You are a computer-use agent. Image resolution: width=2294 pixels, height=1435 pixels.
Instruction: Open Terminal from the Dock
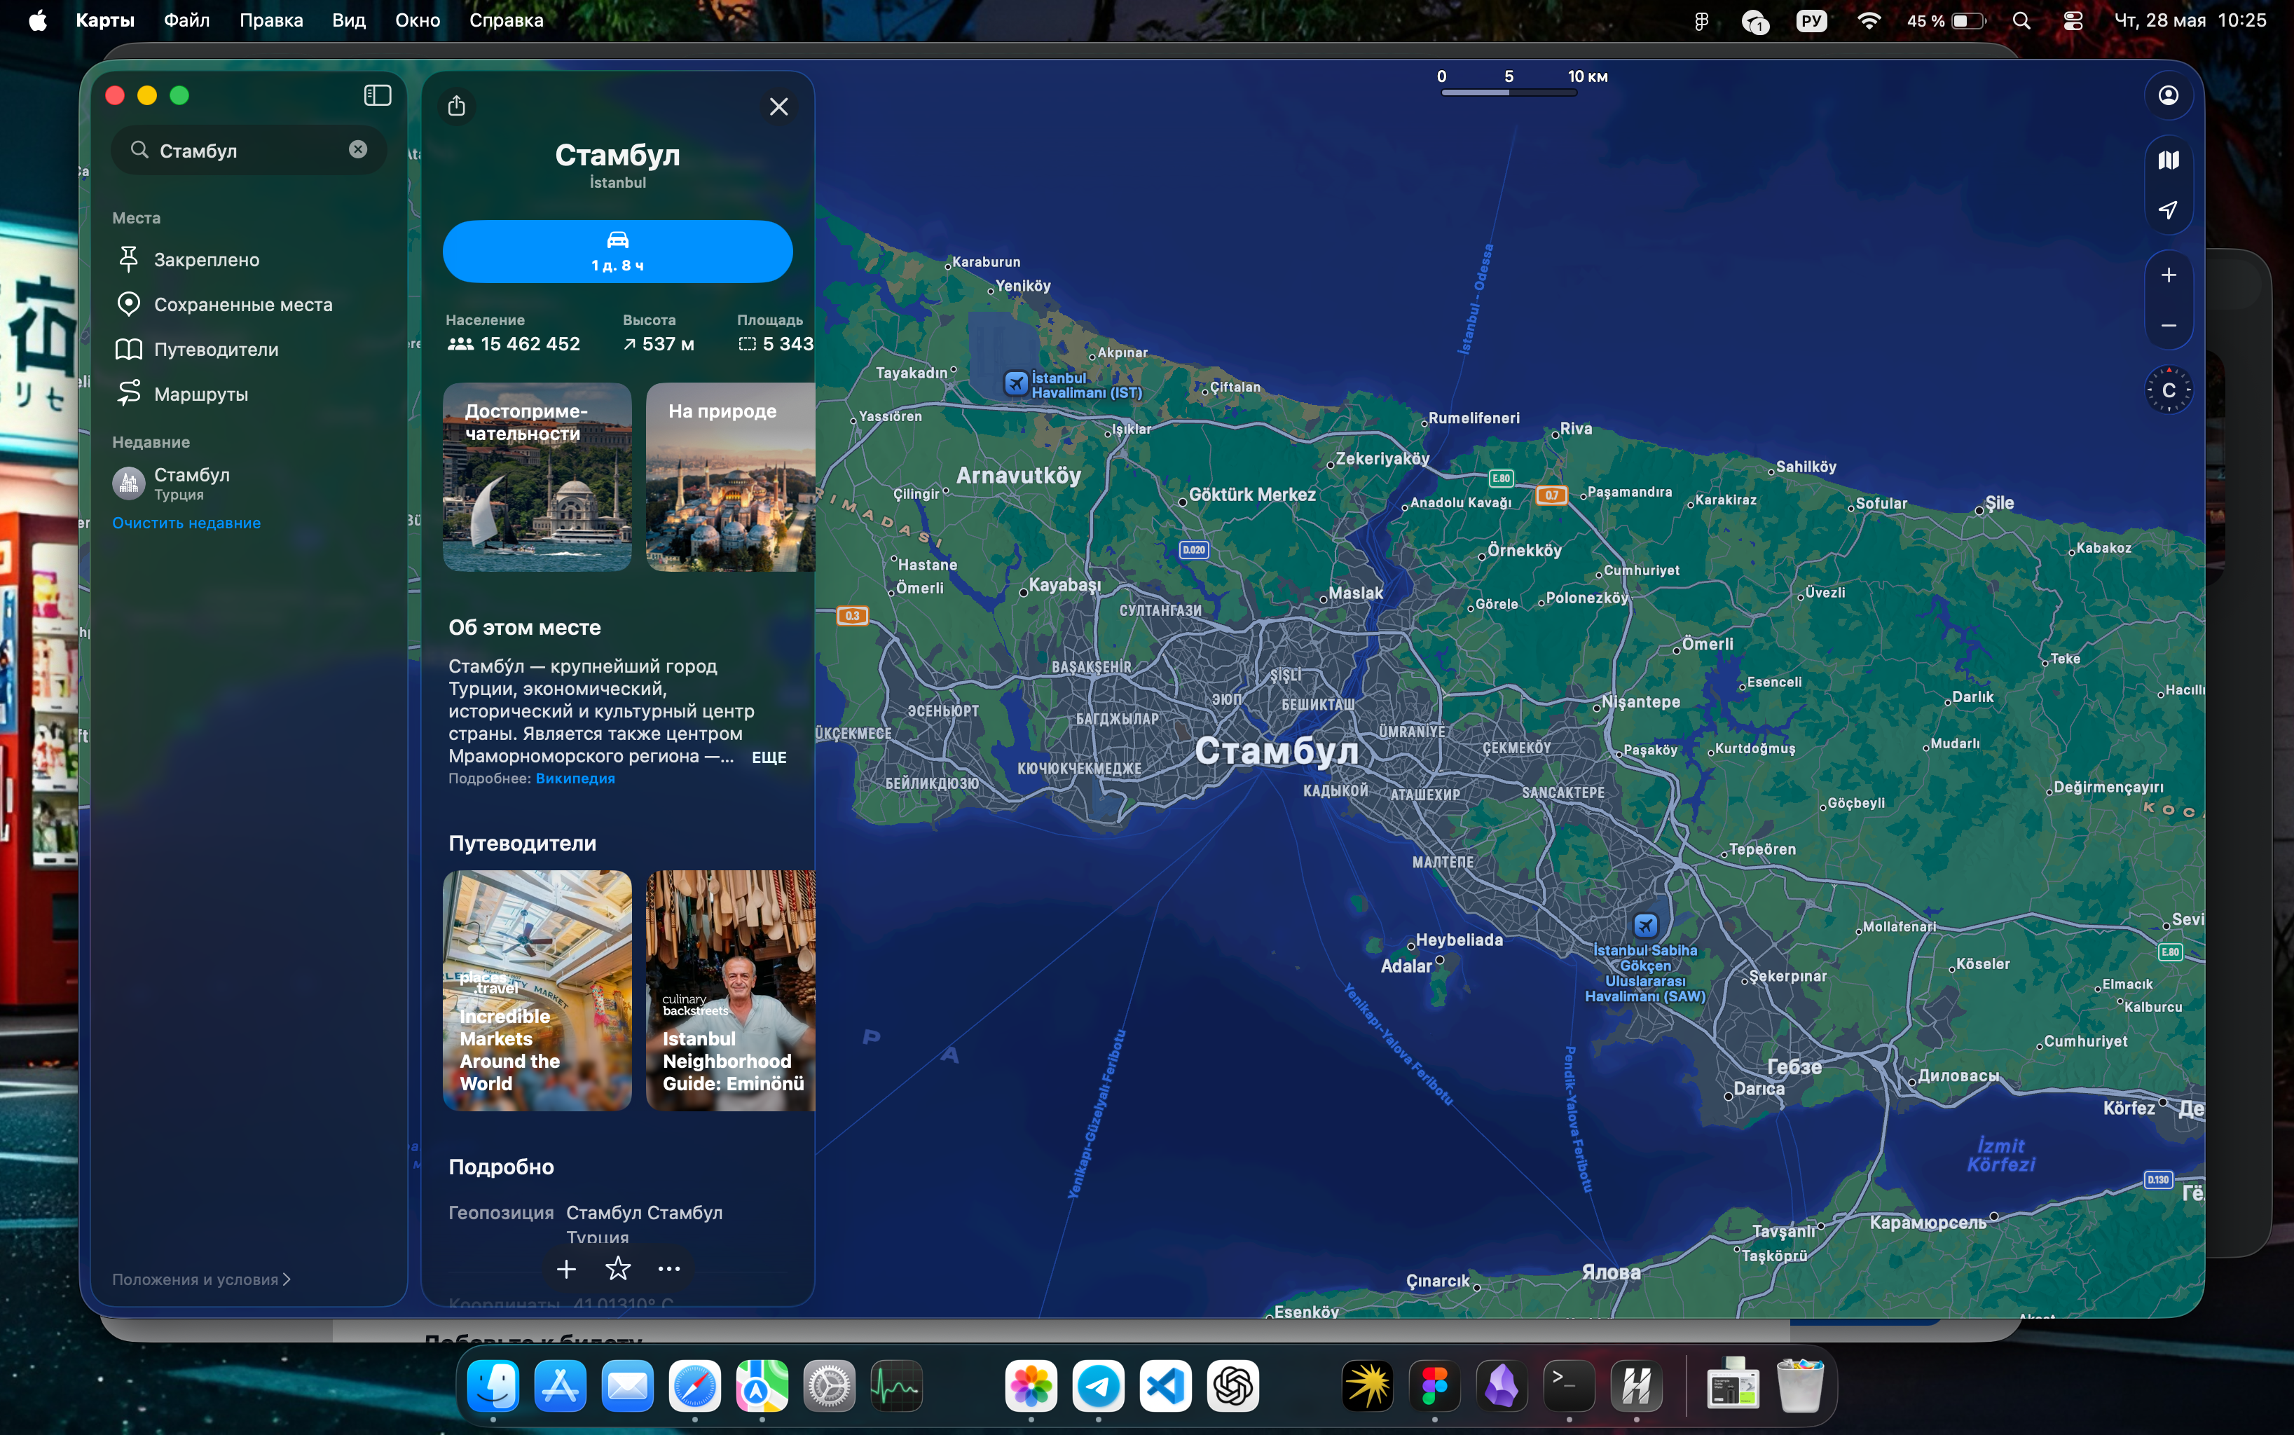pyautogui.click(x=1569, y=1385)
